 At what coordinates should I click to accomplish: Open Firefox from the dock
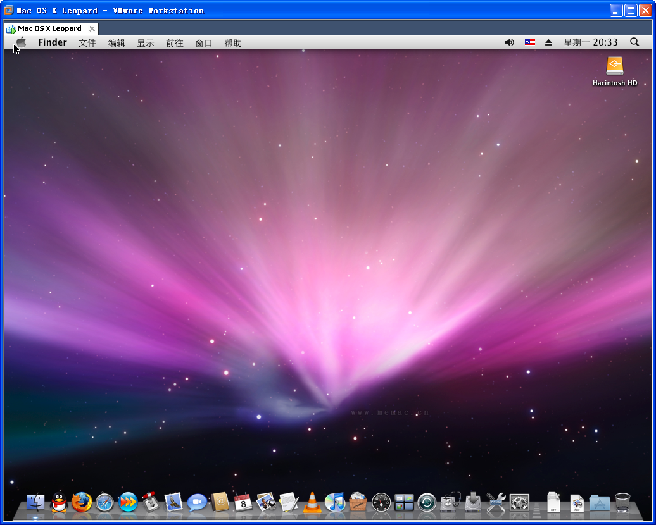[x=82, y=502]
